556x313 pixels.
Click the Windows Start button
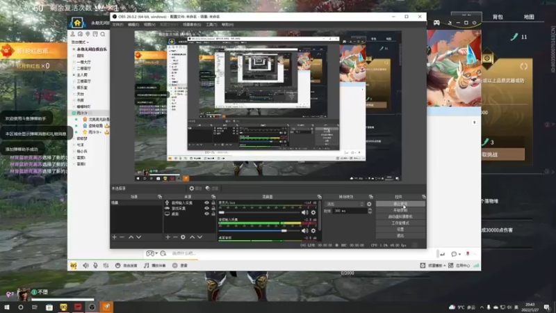click(6, 307)
